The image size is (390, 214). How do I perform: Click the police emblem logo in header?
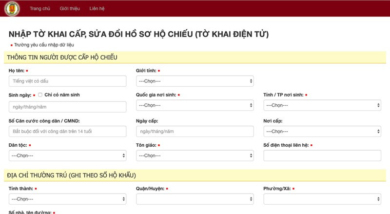tap(10, 8)
